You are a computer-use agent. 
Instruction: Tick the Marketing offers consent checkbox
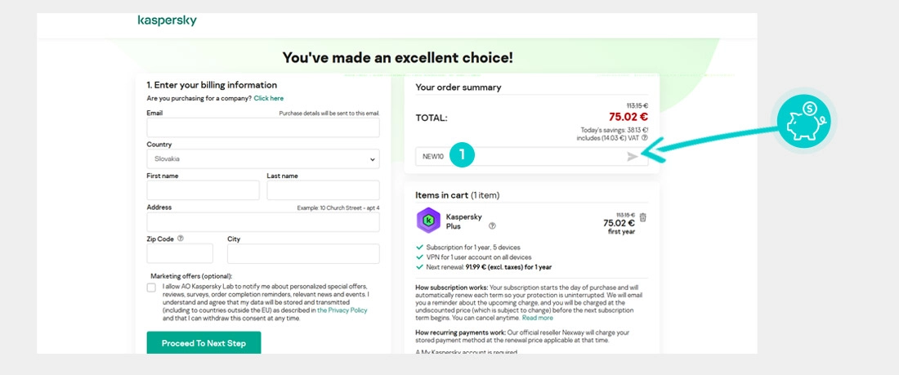[151, 288]
